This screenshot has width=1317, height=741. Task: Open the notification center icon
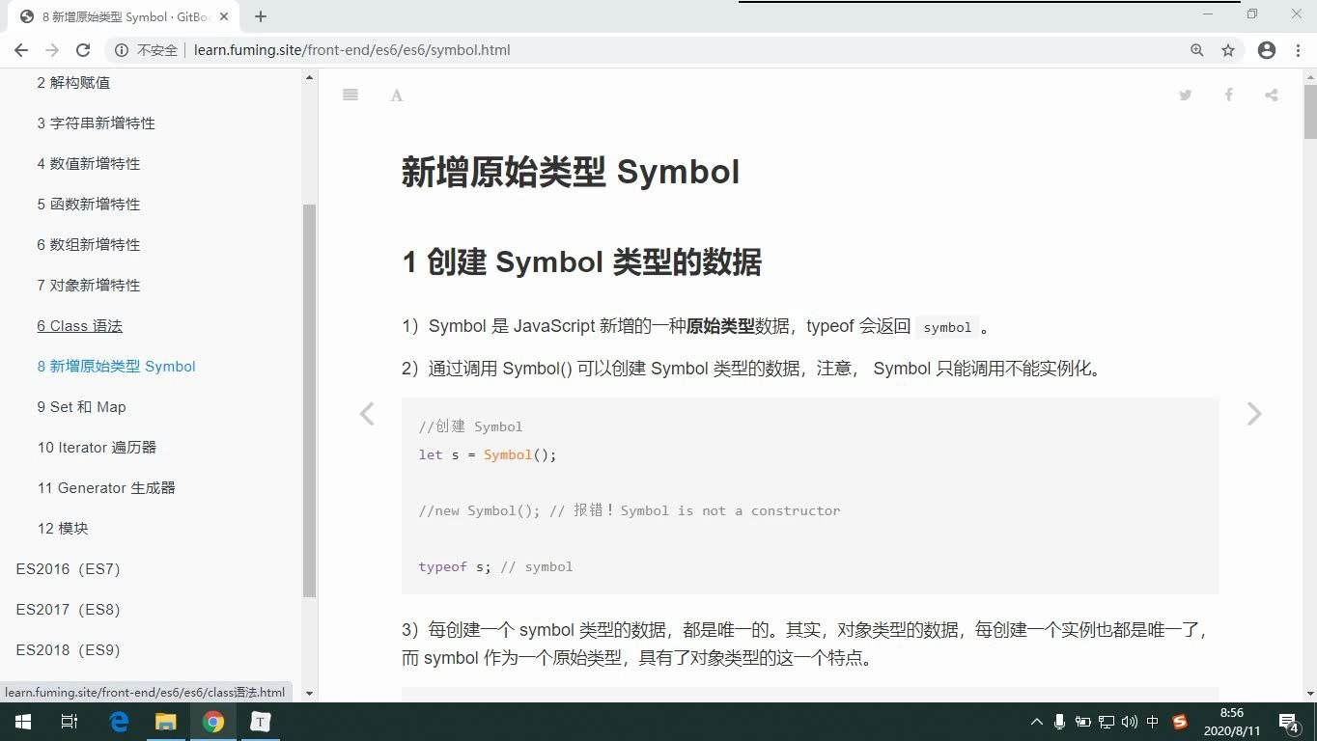(1288, 722)
